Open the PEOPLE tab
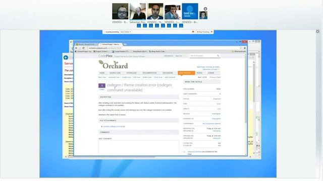The width and height of the screenshot is (323, 181). pyautogui.click(x=199, y=73)
